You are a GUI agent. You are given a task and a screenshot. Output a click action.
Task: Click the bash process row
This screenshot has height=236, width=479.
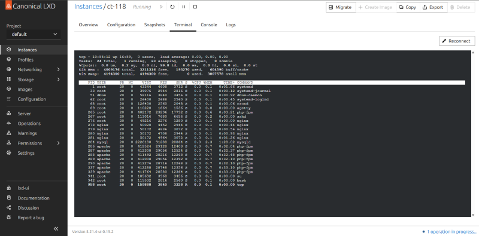pyautogui.click(x=162, y=180)
